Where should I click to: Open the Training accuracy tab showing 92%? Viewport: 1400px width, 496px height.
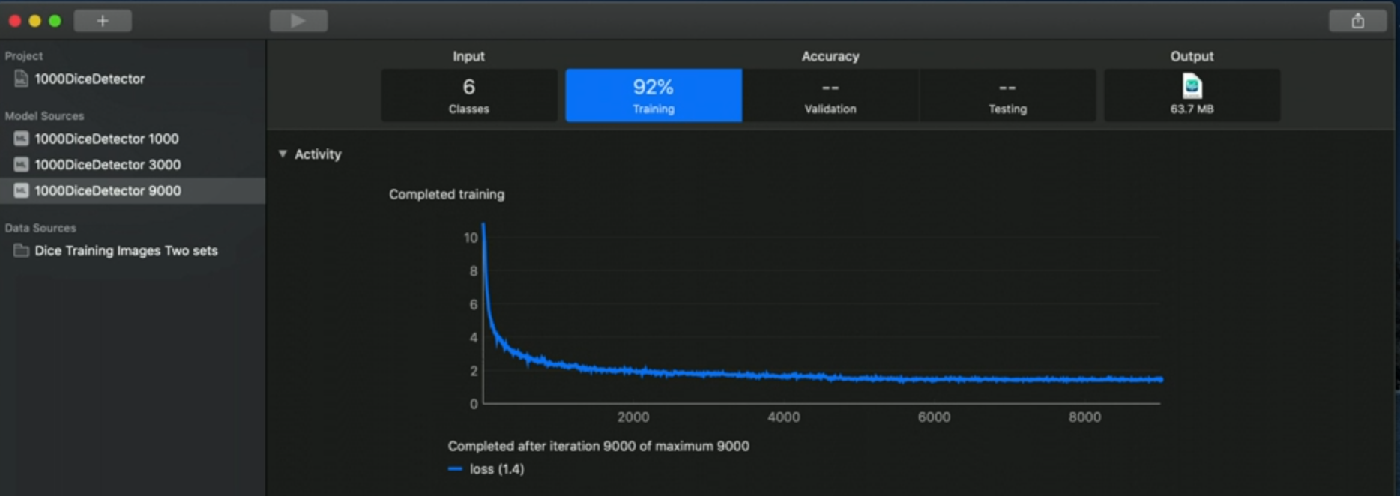[653, 95]
